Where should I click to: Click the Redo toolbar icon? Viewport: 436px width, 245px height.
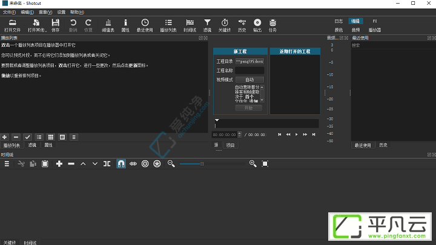pyautogui.click(x=88, y=25)
